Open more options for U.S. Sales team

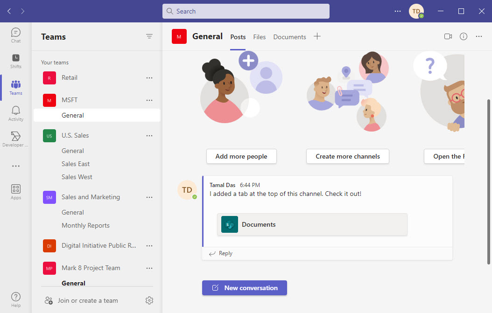(149, 136)
